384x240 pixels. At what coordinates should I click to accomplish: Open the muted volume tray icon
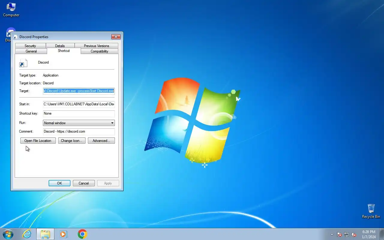pyautogui.click(x=354, y=234)
